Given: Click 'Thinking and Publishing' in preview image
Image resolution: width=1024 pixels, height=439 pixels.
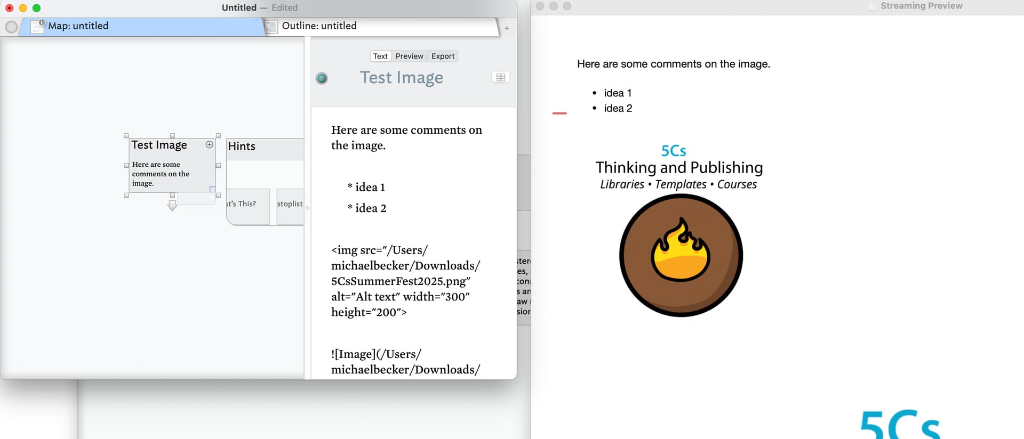Looking at the screenshot, I should pos(679,167).
